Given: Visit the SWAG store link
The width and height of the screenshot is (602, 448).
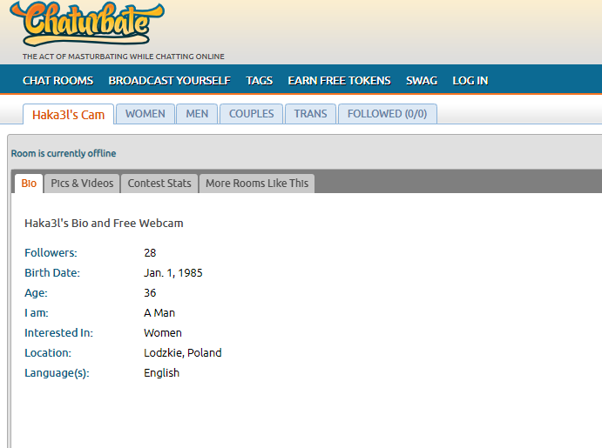Looking at the screenshot, I should [422, 81].
